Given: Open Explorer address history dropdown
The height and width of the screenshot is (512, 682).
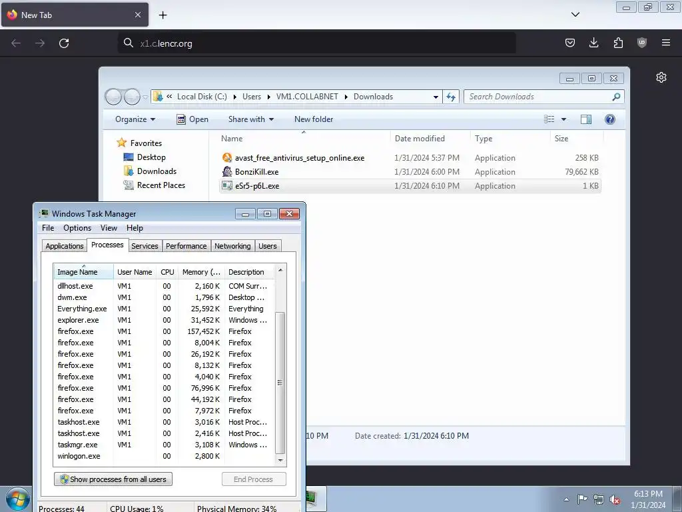Looking at the screenshot, I should (x=436, y=97).
